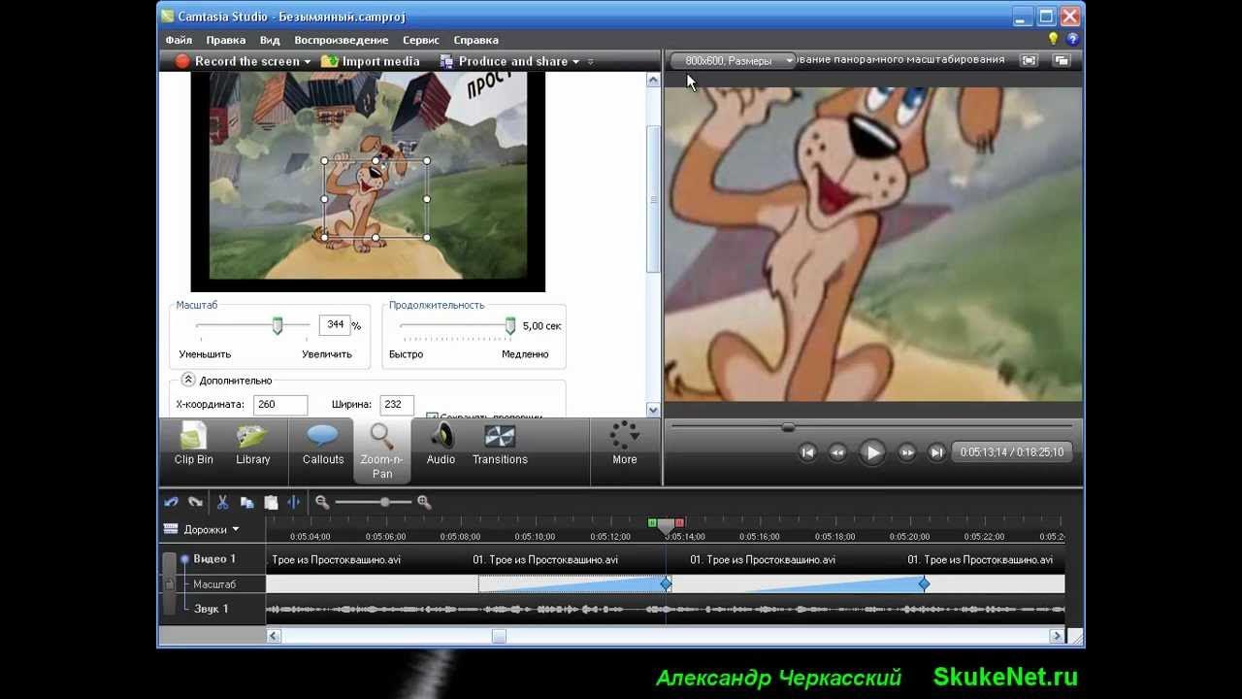This screenshot has height=699, width=1242.
Task: Open the Audio tool
Action: (441, 445)
